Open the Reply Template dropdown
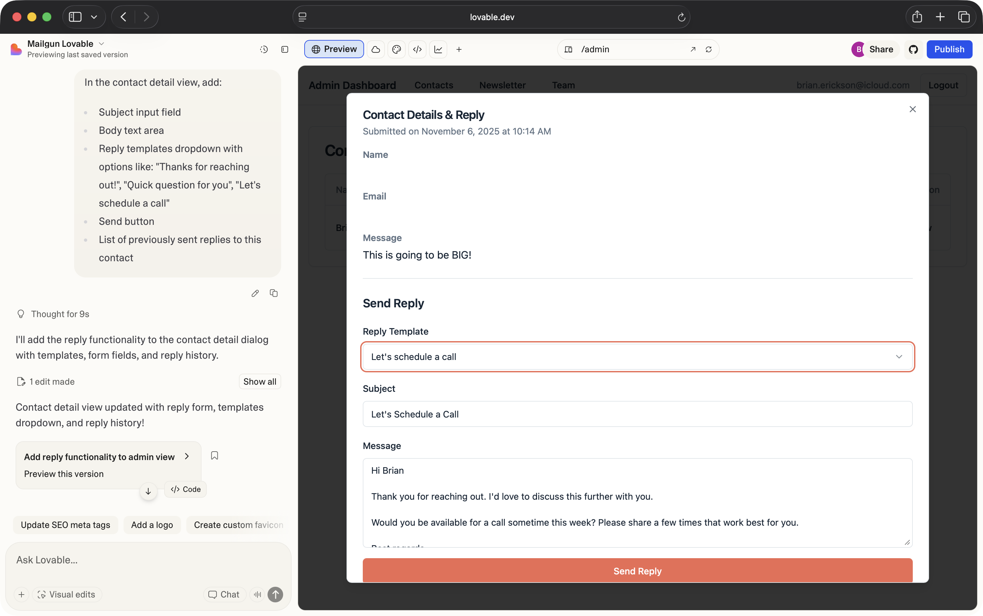Image resolution: width=983 pixels, height=616 pixels. (637, 356)
